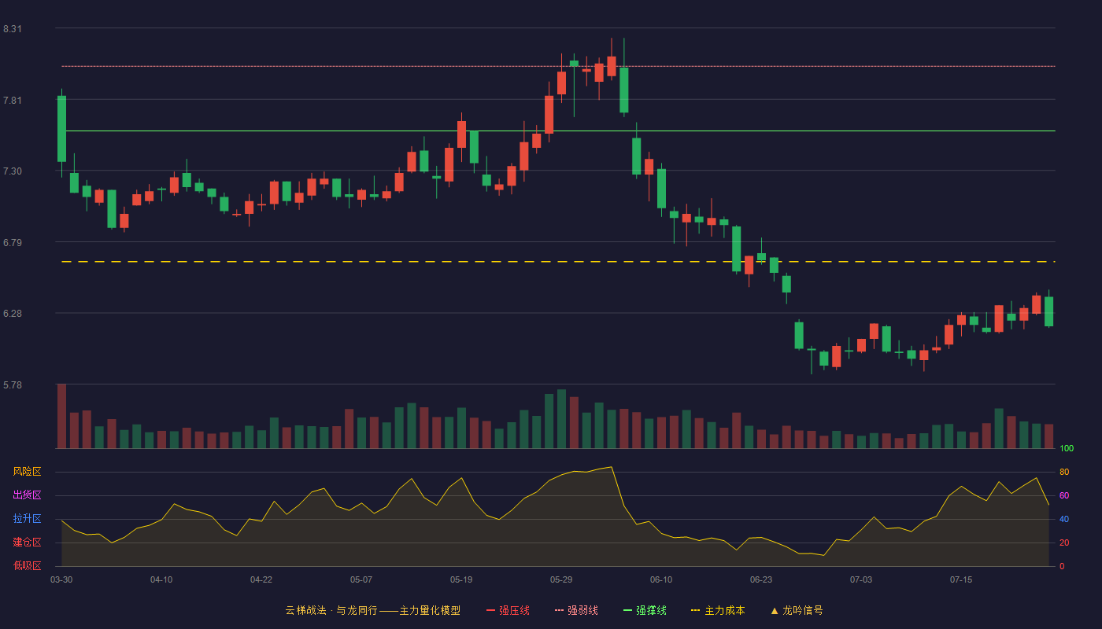Click the 05-29 date label
The image size is (1102, 629).
[561, 579]
